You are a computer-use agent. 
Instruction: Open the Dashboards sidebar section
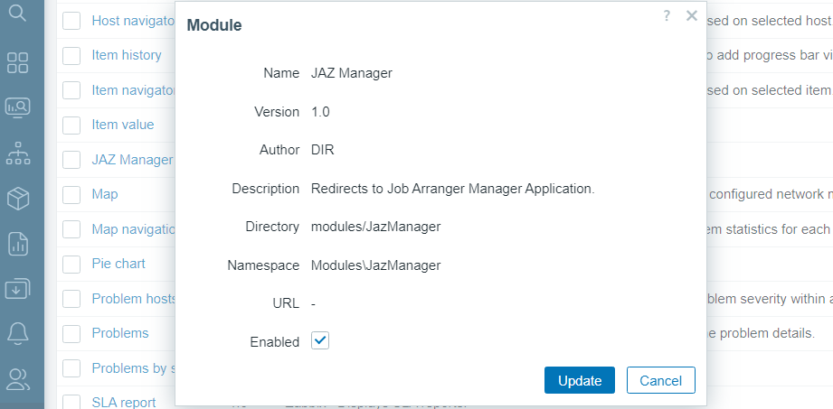[x=18, y=62]
